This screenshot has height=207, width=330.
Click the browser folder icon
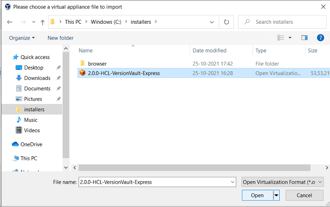(x=83, y=63)
